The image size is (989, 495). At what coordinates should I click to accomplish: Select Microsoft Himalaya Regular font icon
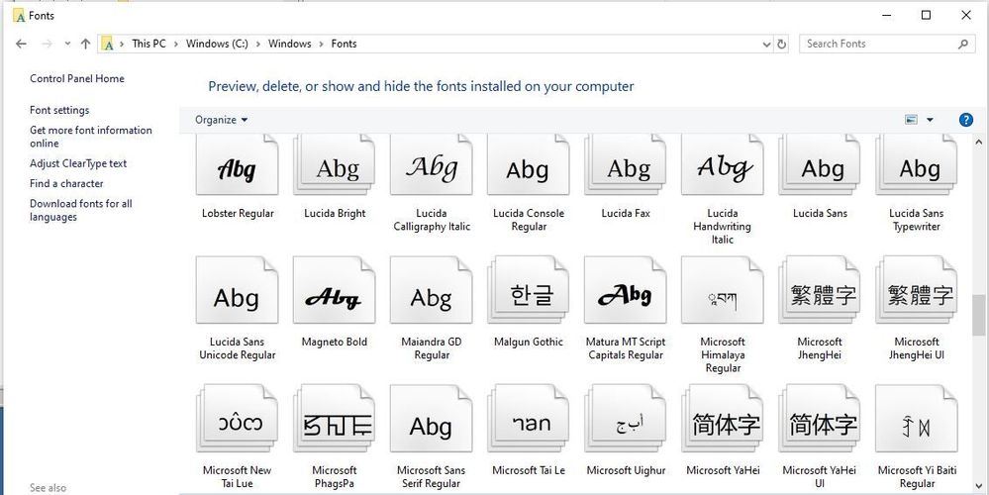point(723,290)
